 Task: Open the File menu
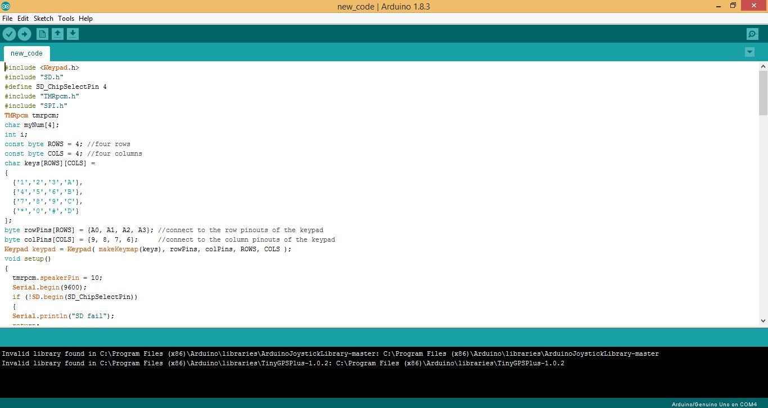7,18
